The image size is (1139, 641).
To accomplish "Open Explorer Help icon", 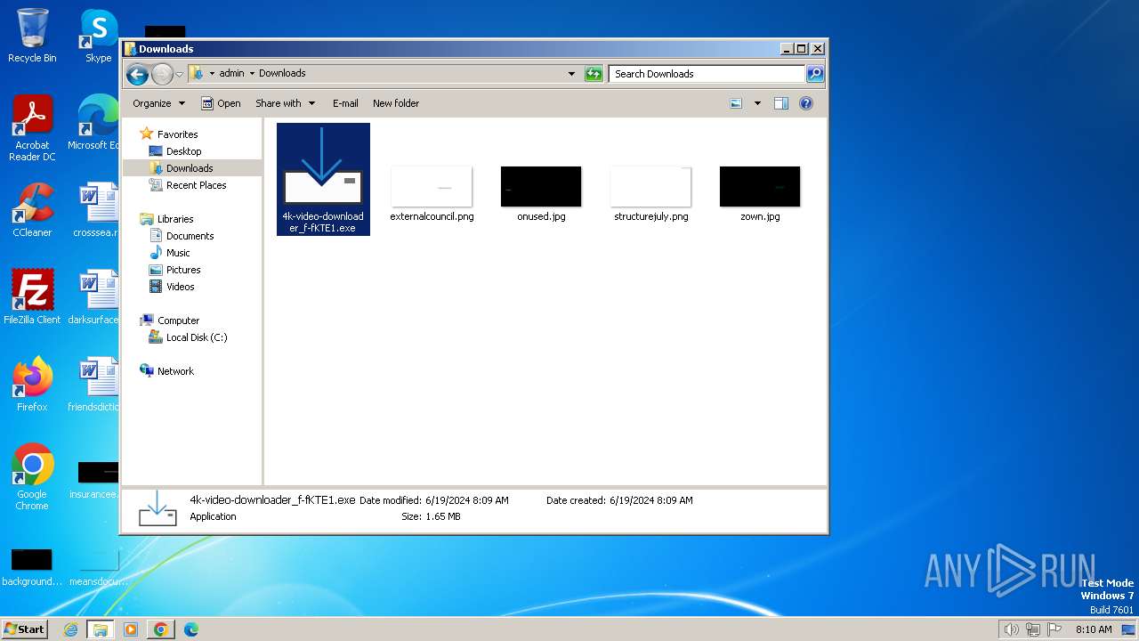I will 806,103.
